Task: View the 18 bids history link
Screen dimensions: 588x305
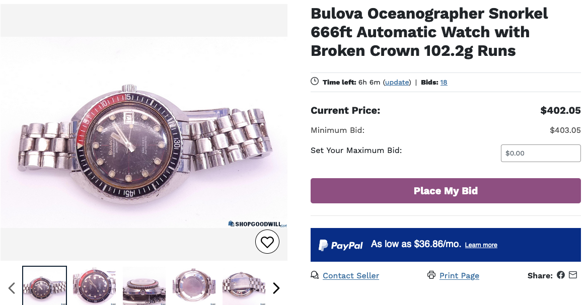Action: [x=444, y=83]
